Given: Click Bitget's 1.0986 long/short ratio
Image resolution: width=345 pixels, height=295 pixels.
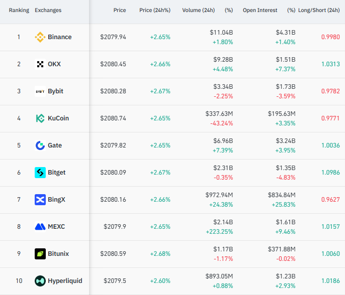Looking at the screenshot, I should 330,173.
